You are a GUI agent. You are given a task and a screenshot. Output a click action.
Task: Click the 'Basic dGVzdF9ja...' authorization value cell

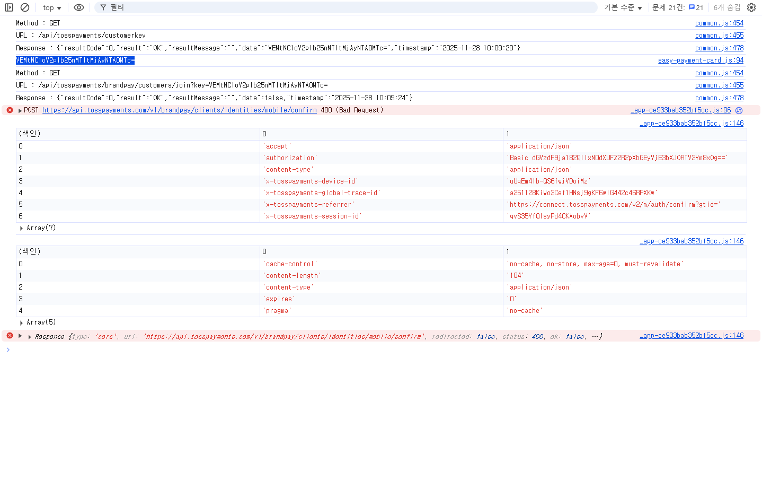pyautogui.click(x=625, y=158)
